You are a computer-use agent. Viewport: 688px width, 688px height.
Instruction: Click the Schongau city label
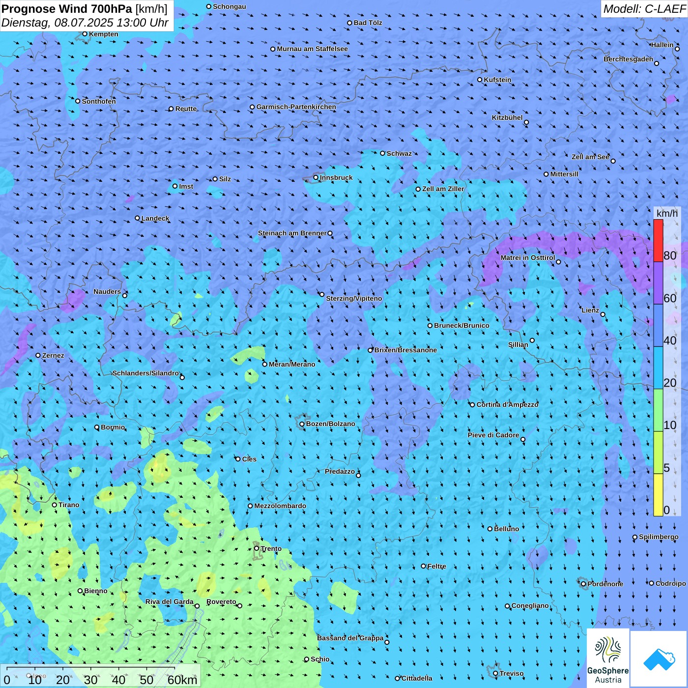[229, 6]
